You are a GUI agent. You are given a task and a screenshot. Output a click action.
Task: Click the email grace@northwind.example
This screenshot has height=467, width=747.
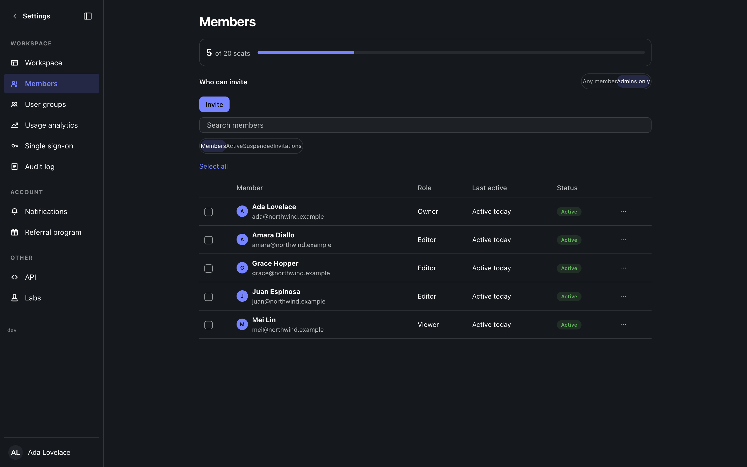pos(291,273)
